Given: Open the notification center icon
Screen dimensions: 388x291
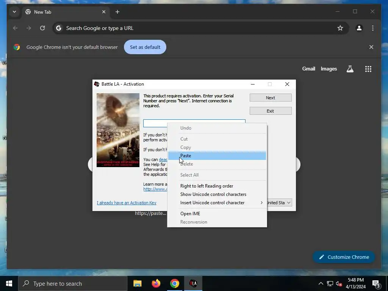Looking at the screenshot, I should click(x=376, y=283).
